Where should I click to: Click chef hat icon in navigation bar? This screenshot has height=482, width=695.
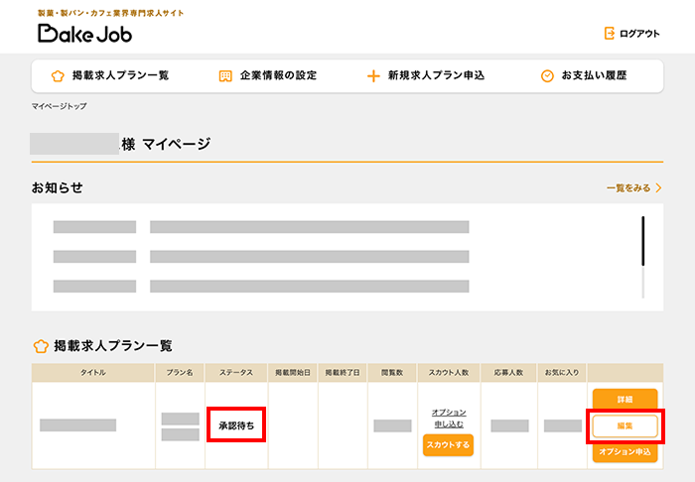pyautogui.click(x=57, y=75)
